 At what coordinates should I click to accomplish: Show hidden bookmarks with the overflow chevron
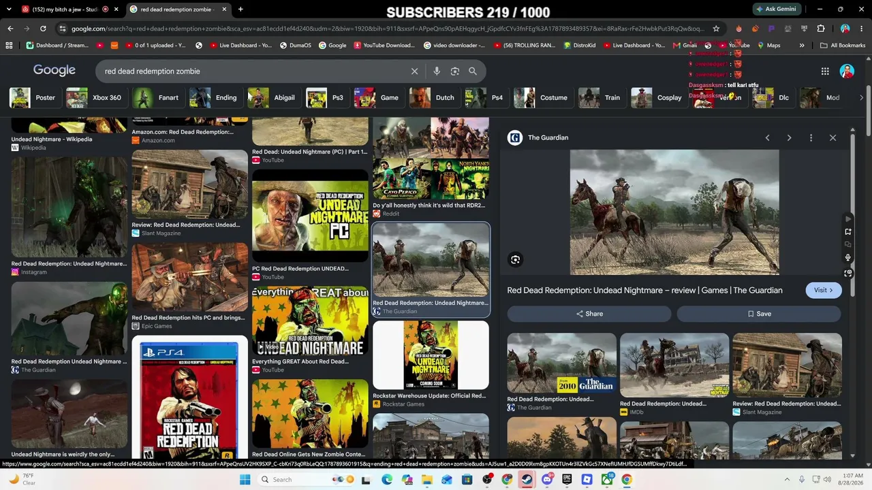[x=802, y=46]
